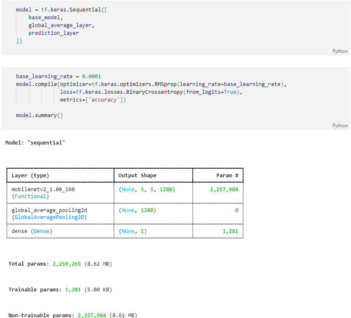Click on the 'prediction_layer' code line
Screen dimensions: 351x318
pyautogui.click(x=54, y=33)
